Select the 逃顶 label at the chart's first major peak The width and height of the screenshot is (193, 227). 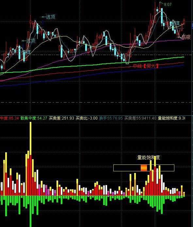[x=51, y=17]
